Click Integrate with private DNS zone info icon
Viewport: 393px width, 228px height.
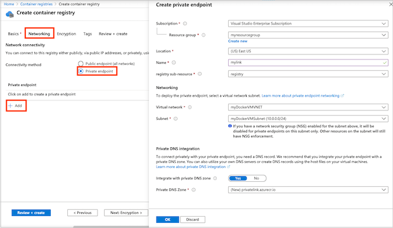[215, 178]
